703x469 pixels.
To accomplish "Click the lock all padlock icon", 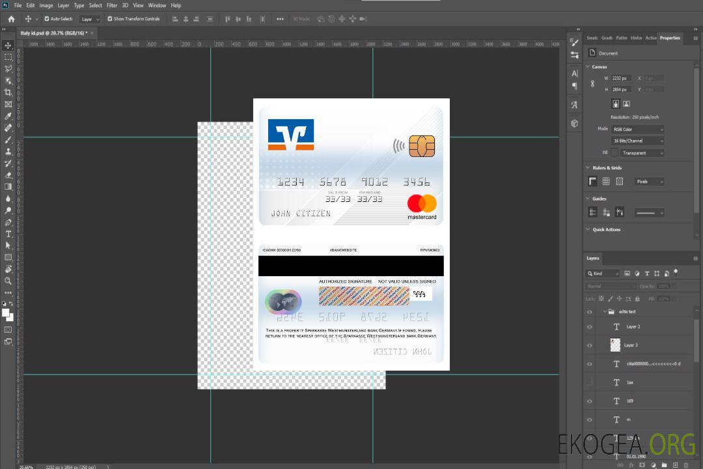I will [x=637, y=298].
